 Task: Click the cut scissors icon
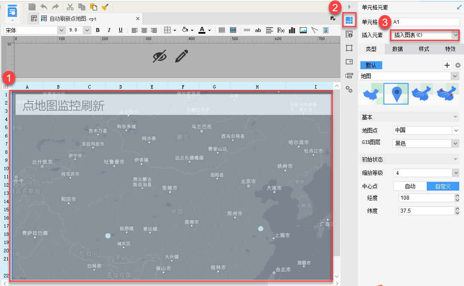tap(69, 7)
